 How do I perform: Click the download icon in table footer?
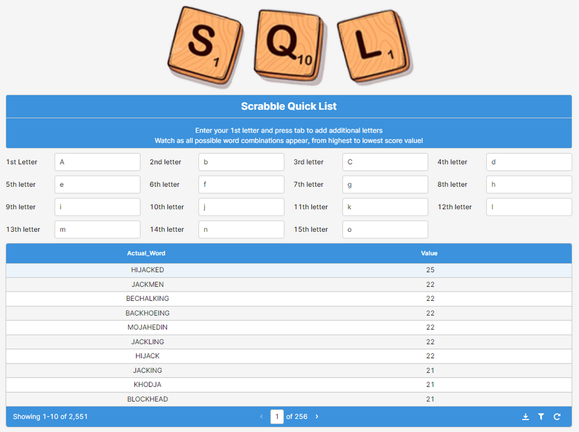525,417
